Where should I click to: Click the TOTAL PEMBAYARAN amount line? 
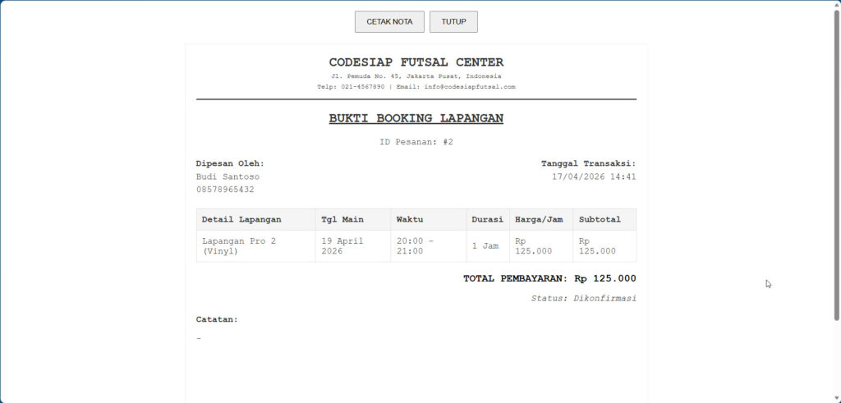point(549,279)
